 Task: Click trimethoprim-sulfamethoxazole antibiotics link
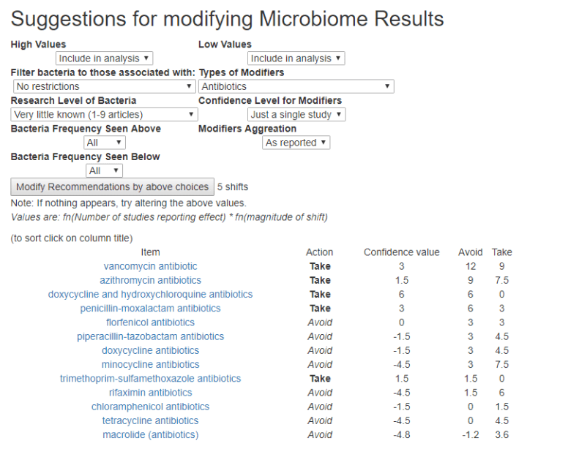tap(150, 379)
